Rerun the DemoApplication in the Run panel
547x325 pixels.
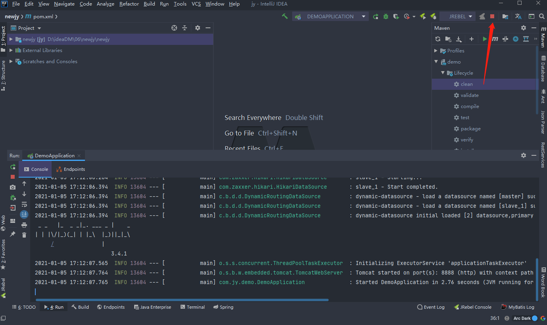tap(13, 167)
